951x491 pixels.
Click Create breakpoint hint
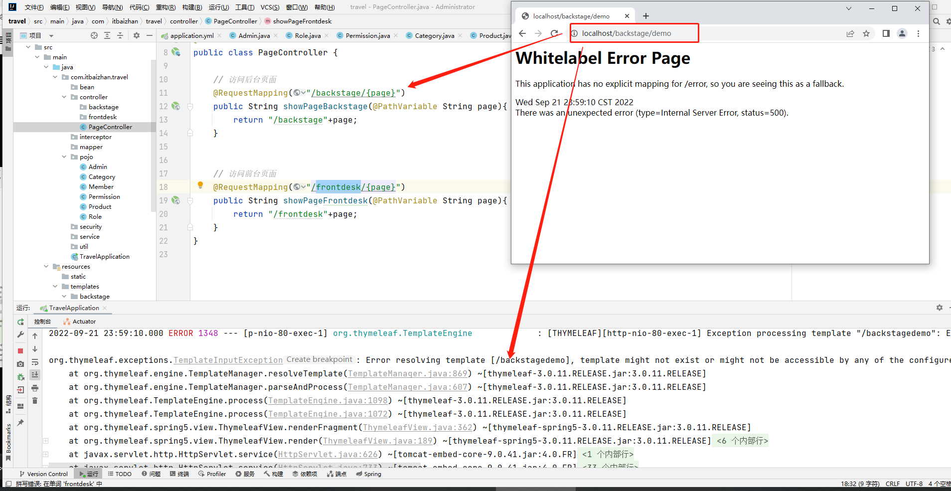(x=319, y=359)
